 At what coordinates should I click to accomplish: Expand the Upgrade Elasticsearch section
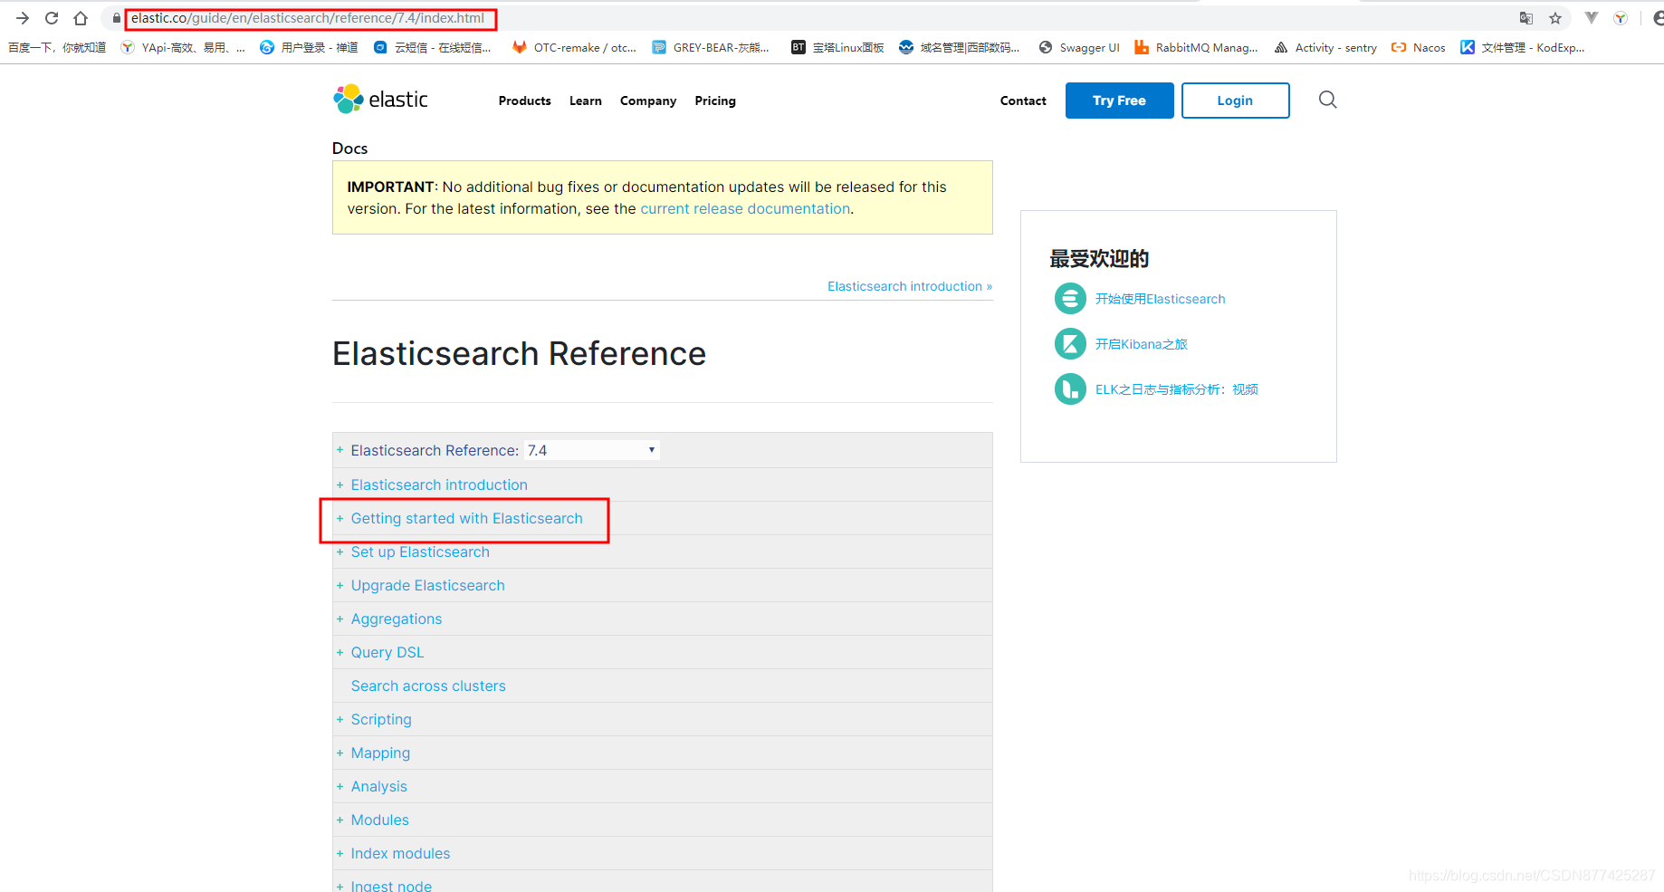pos(340,585)
